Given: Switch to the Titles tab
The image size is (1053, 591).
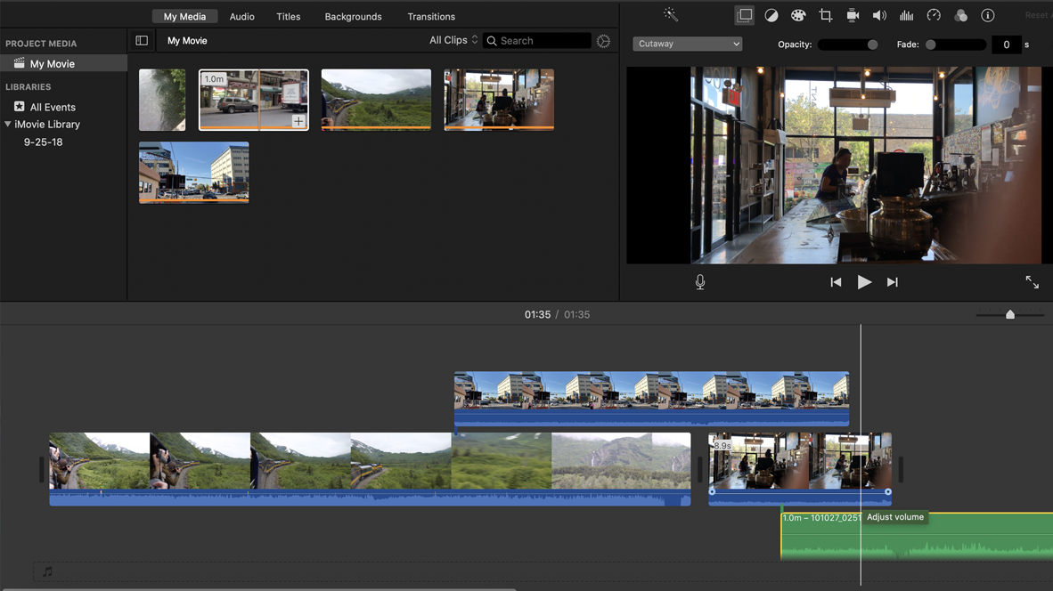Looking at the screenshot, I should pyautogui.click(x=288, y=17).
